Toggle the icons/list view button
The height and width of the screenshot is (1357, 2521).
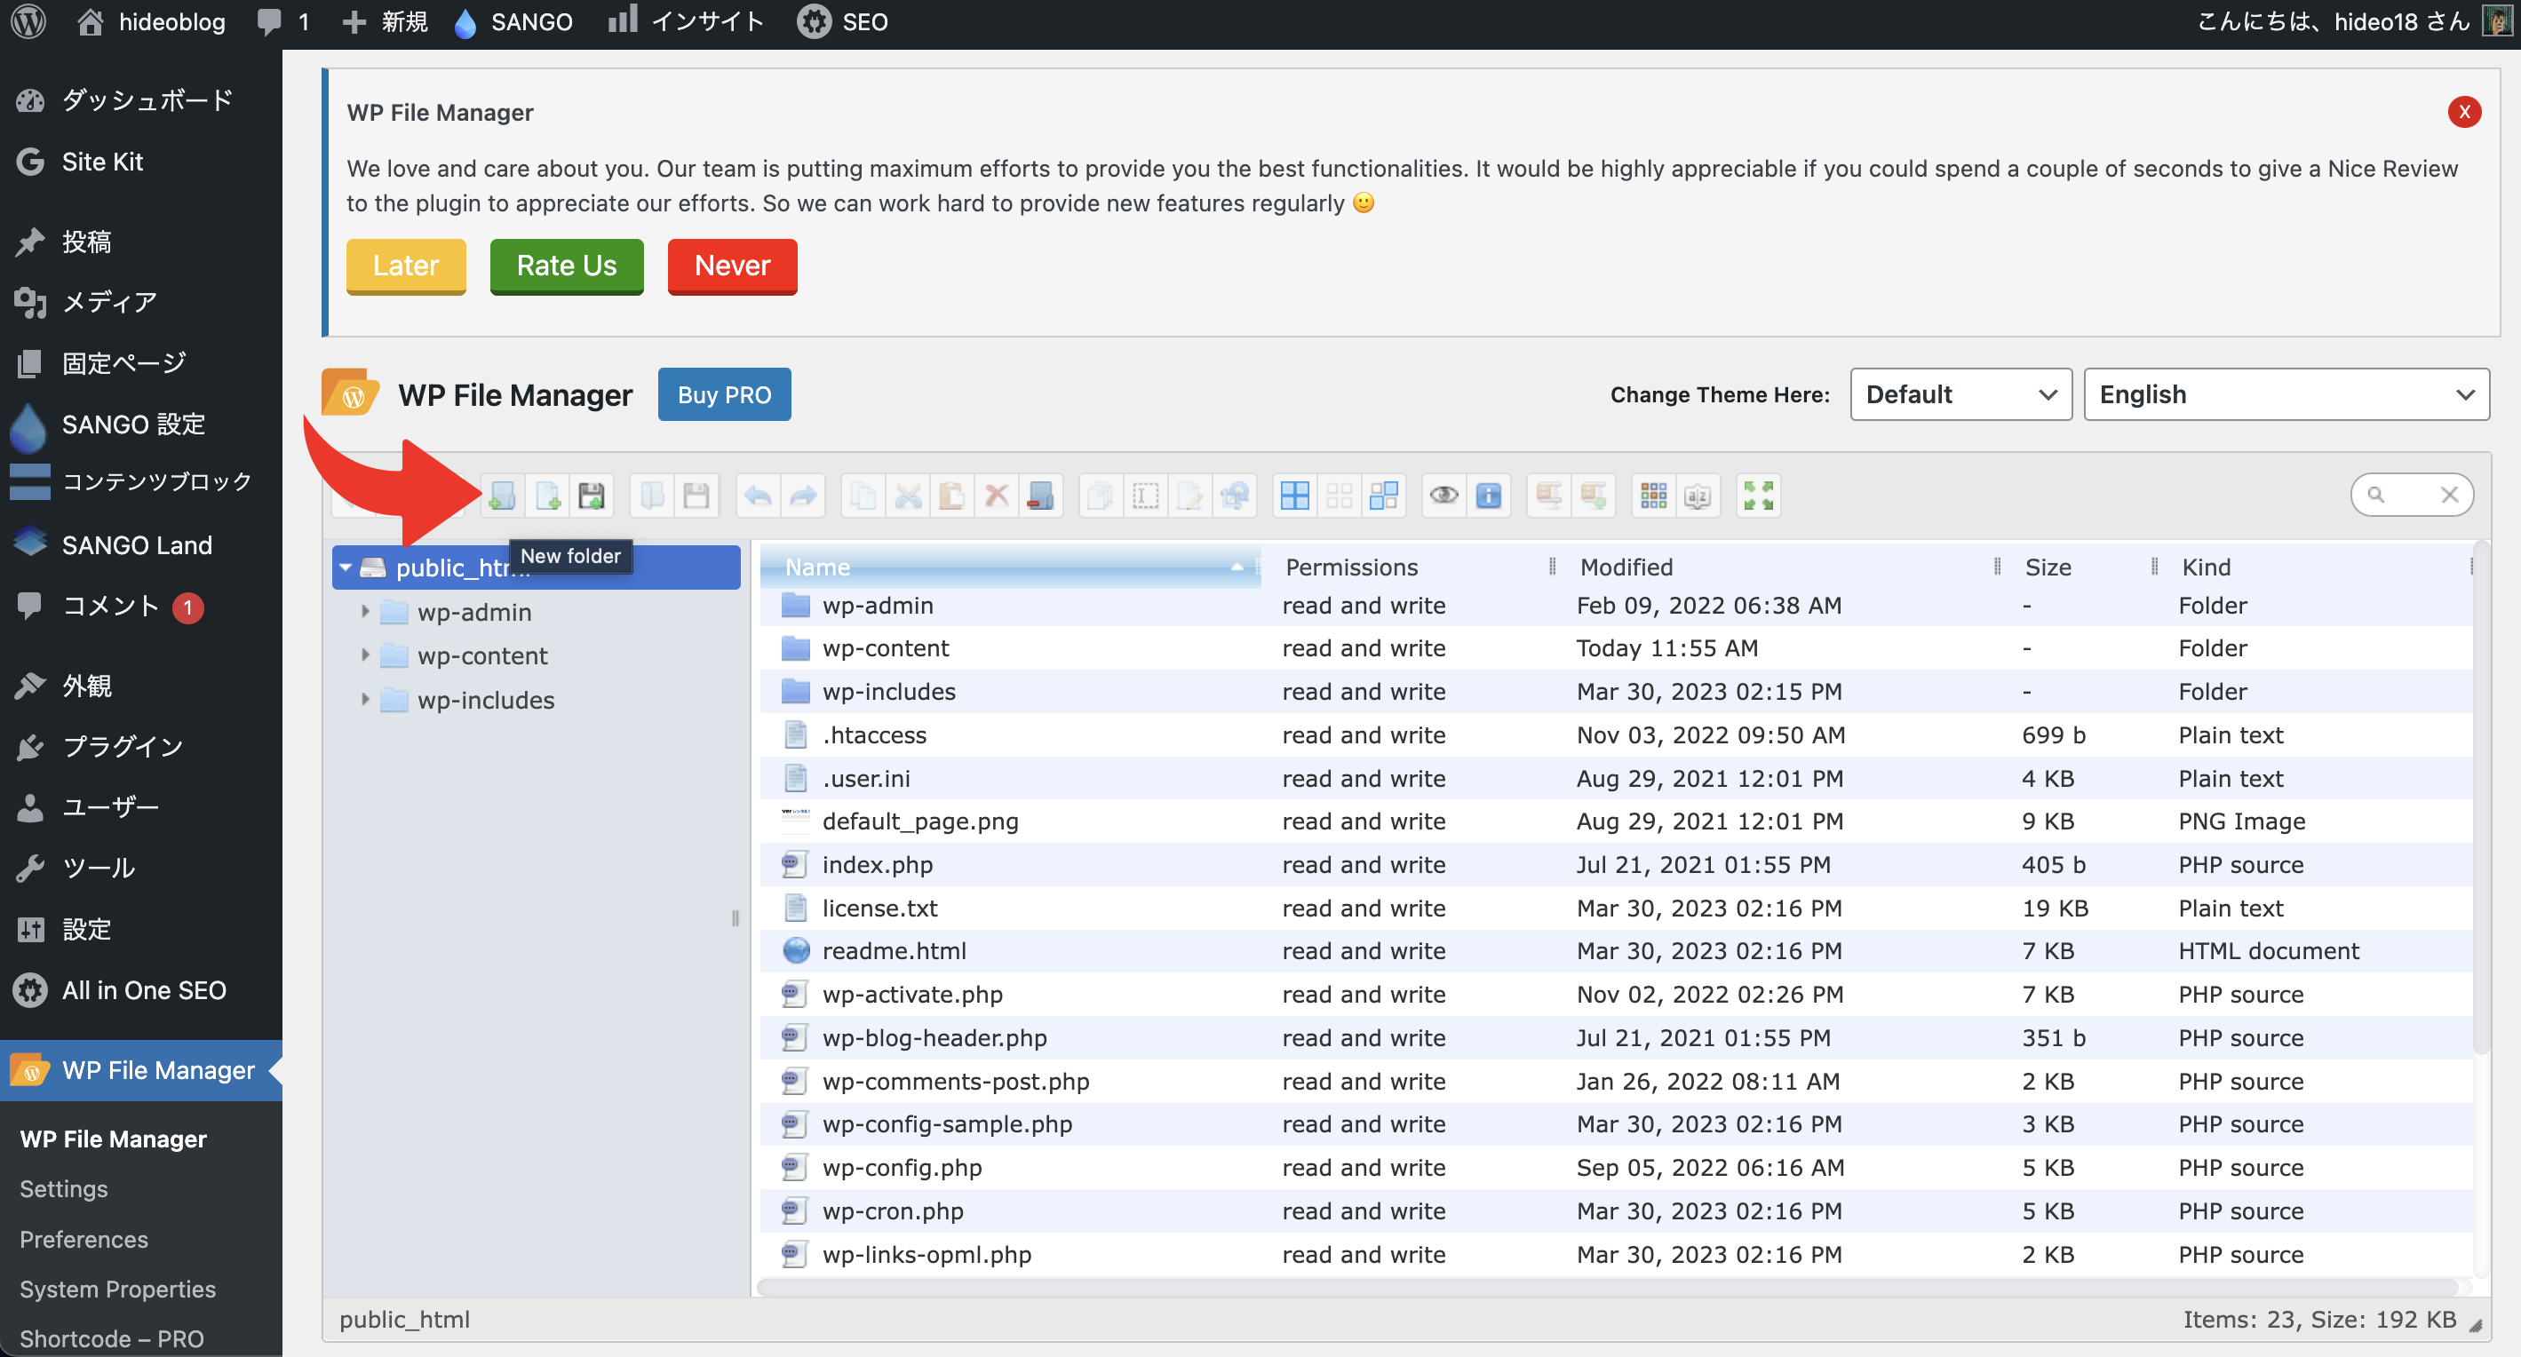(1654, 496)
